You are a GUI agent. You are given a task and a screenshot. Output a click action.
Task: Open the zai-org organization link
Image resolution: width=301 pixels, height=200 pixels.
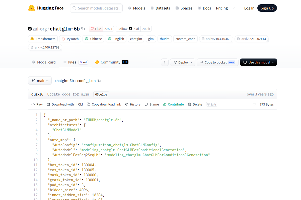[40, 29]
